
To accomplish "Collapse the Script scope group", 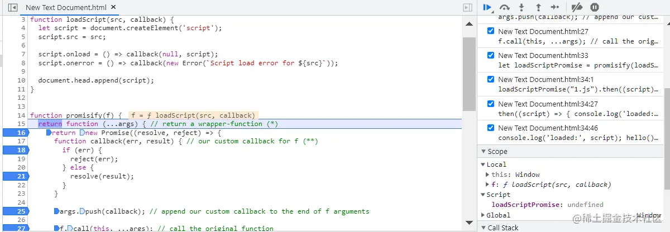I will (x=483, y=195).
